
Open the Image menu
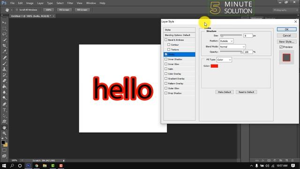point(30,3)
